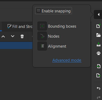Select the highlighted blue row
The height and width of the screenshot is (100, 102).
point(16,45)
